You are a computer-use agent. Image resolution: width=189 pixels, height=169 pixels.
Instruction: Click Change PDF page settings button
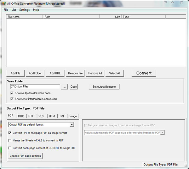(25, 156)
